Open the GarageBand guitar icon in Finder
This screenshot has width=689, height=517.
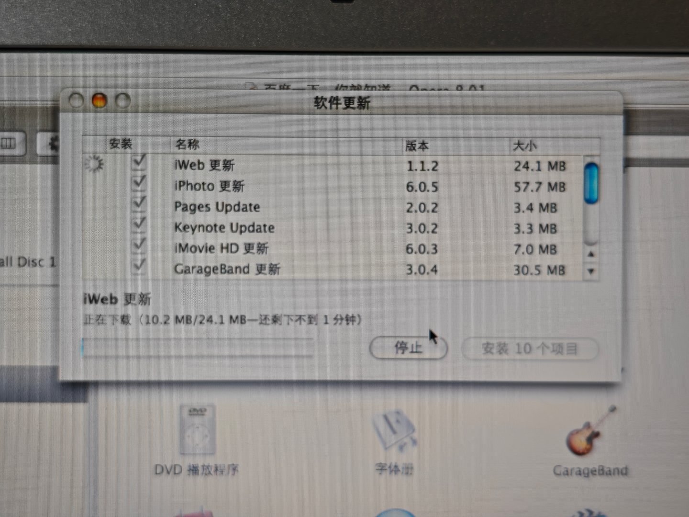click(x=591, y=431)
